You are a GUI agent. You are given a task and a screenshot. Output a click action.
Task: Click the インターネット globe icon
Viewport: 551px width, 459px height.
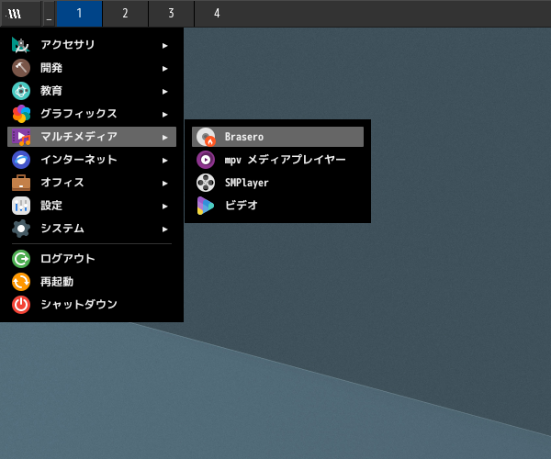tap(21, 160)
